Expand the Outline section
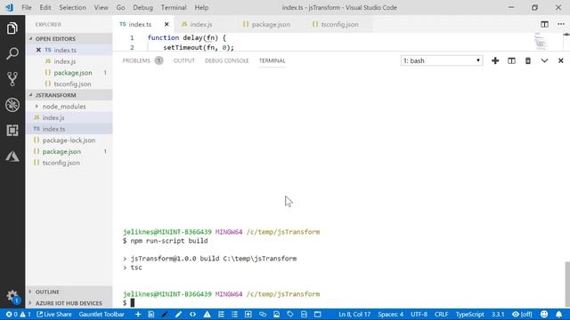Viewport: 570px width, 320px height. (x=69, y=292)
